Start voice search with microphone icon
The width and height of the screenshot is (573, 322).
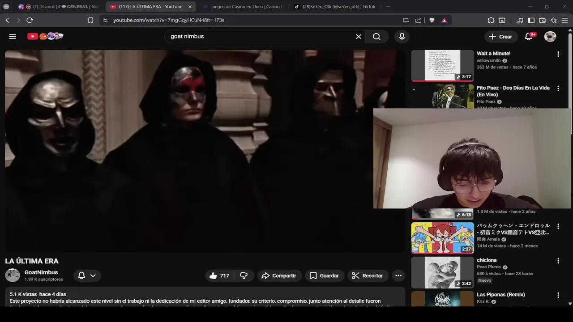402,37
